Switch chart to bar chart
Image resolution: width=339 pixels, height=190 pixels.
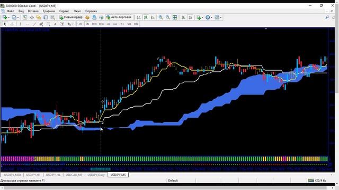point(139,17)
